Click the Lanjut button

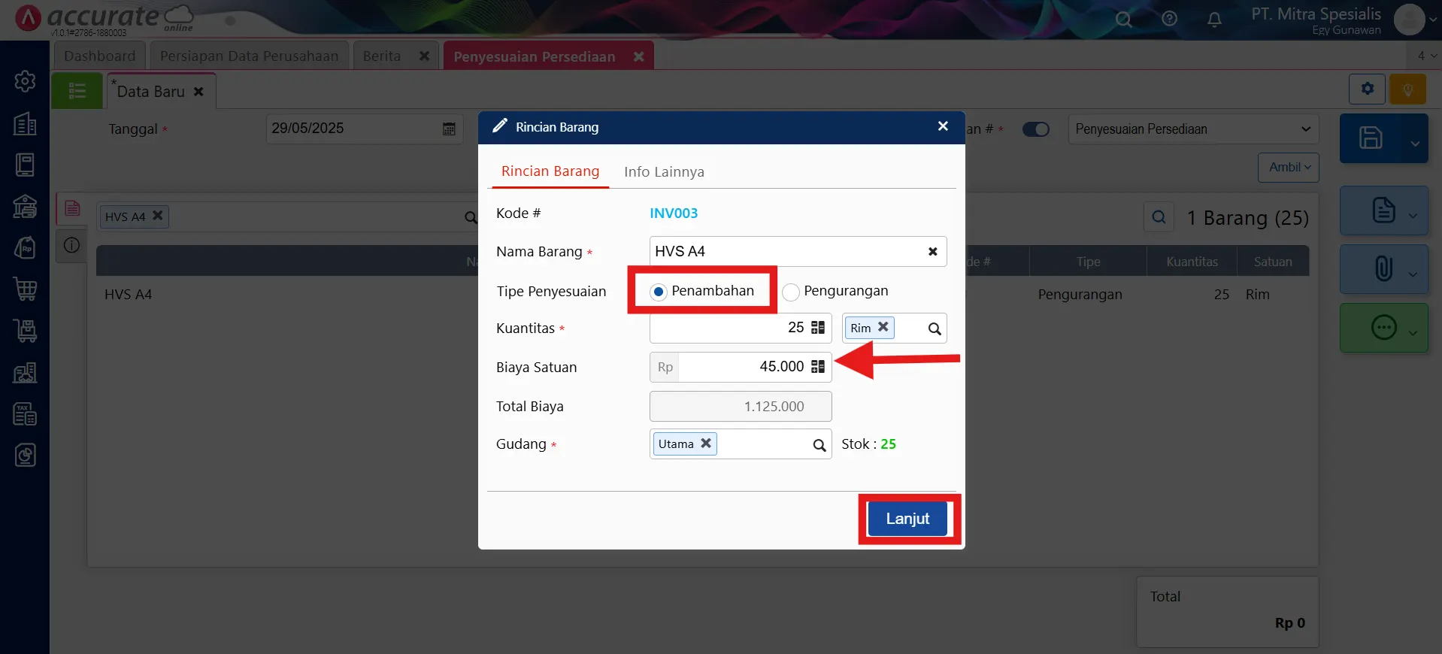pyautogui.click(x=907, y=519)
